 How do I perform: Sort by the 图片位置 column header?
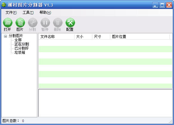(140, 37)
